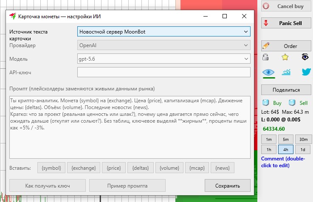Toggle the blue eye watch icon

coord(268,72)
